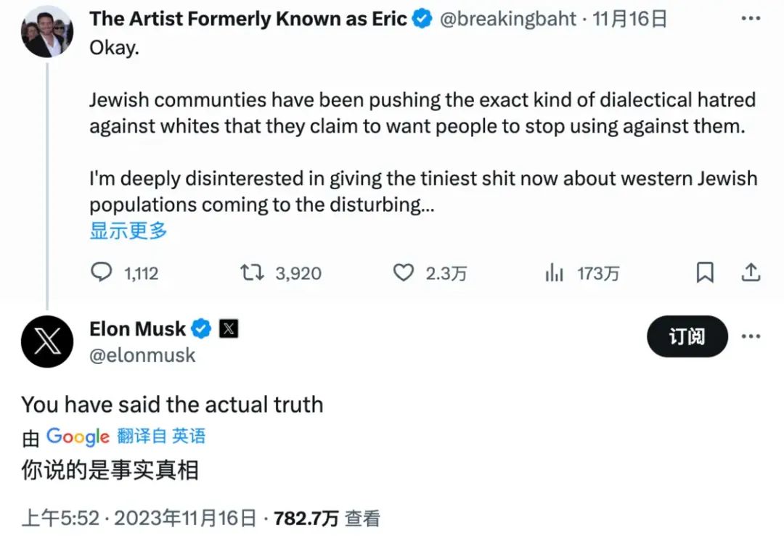The width and height of the screenshot is (784, 538).
Task: Bookmark the tweet
Action: [705, 273]
